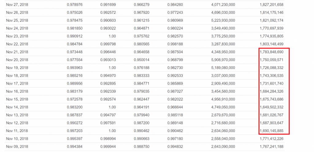Select the low value 0.950014
The height and width of the screenshot is (152, 314).
(x=142, y=60)
